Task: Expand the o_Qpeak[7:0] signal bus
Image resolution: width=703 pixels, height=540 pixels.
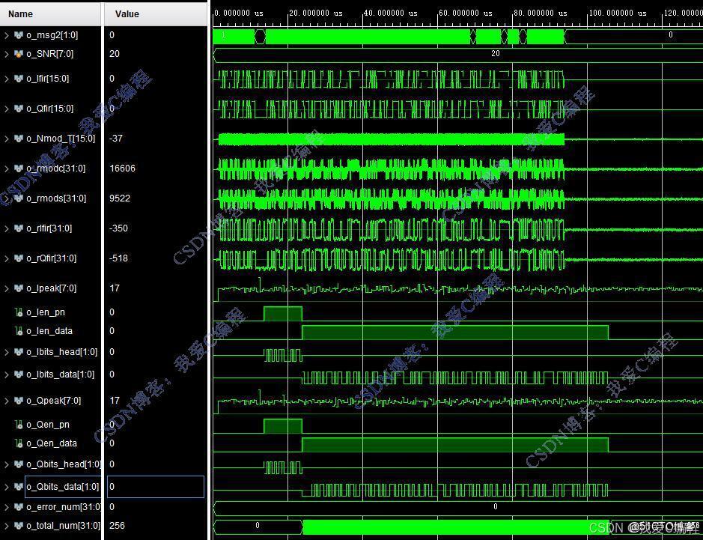Action: point(6,401)
